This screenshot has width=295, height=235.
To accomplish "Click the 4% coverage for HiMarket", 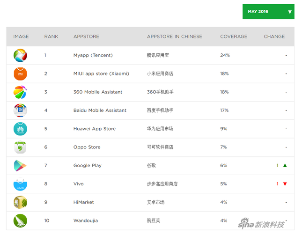I will (x=224, y=202).
